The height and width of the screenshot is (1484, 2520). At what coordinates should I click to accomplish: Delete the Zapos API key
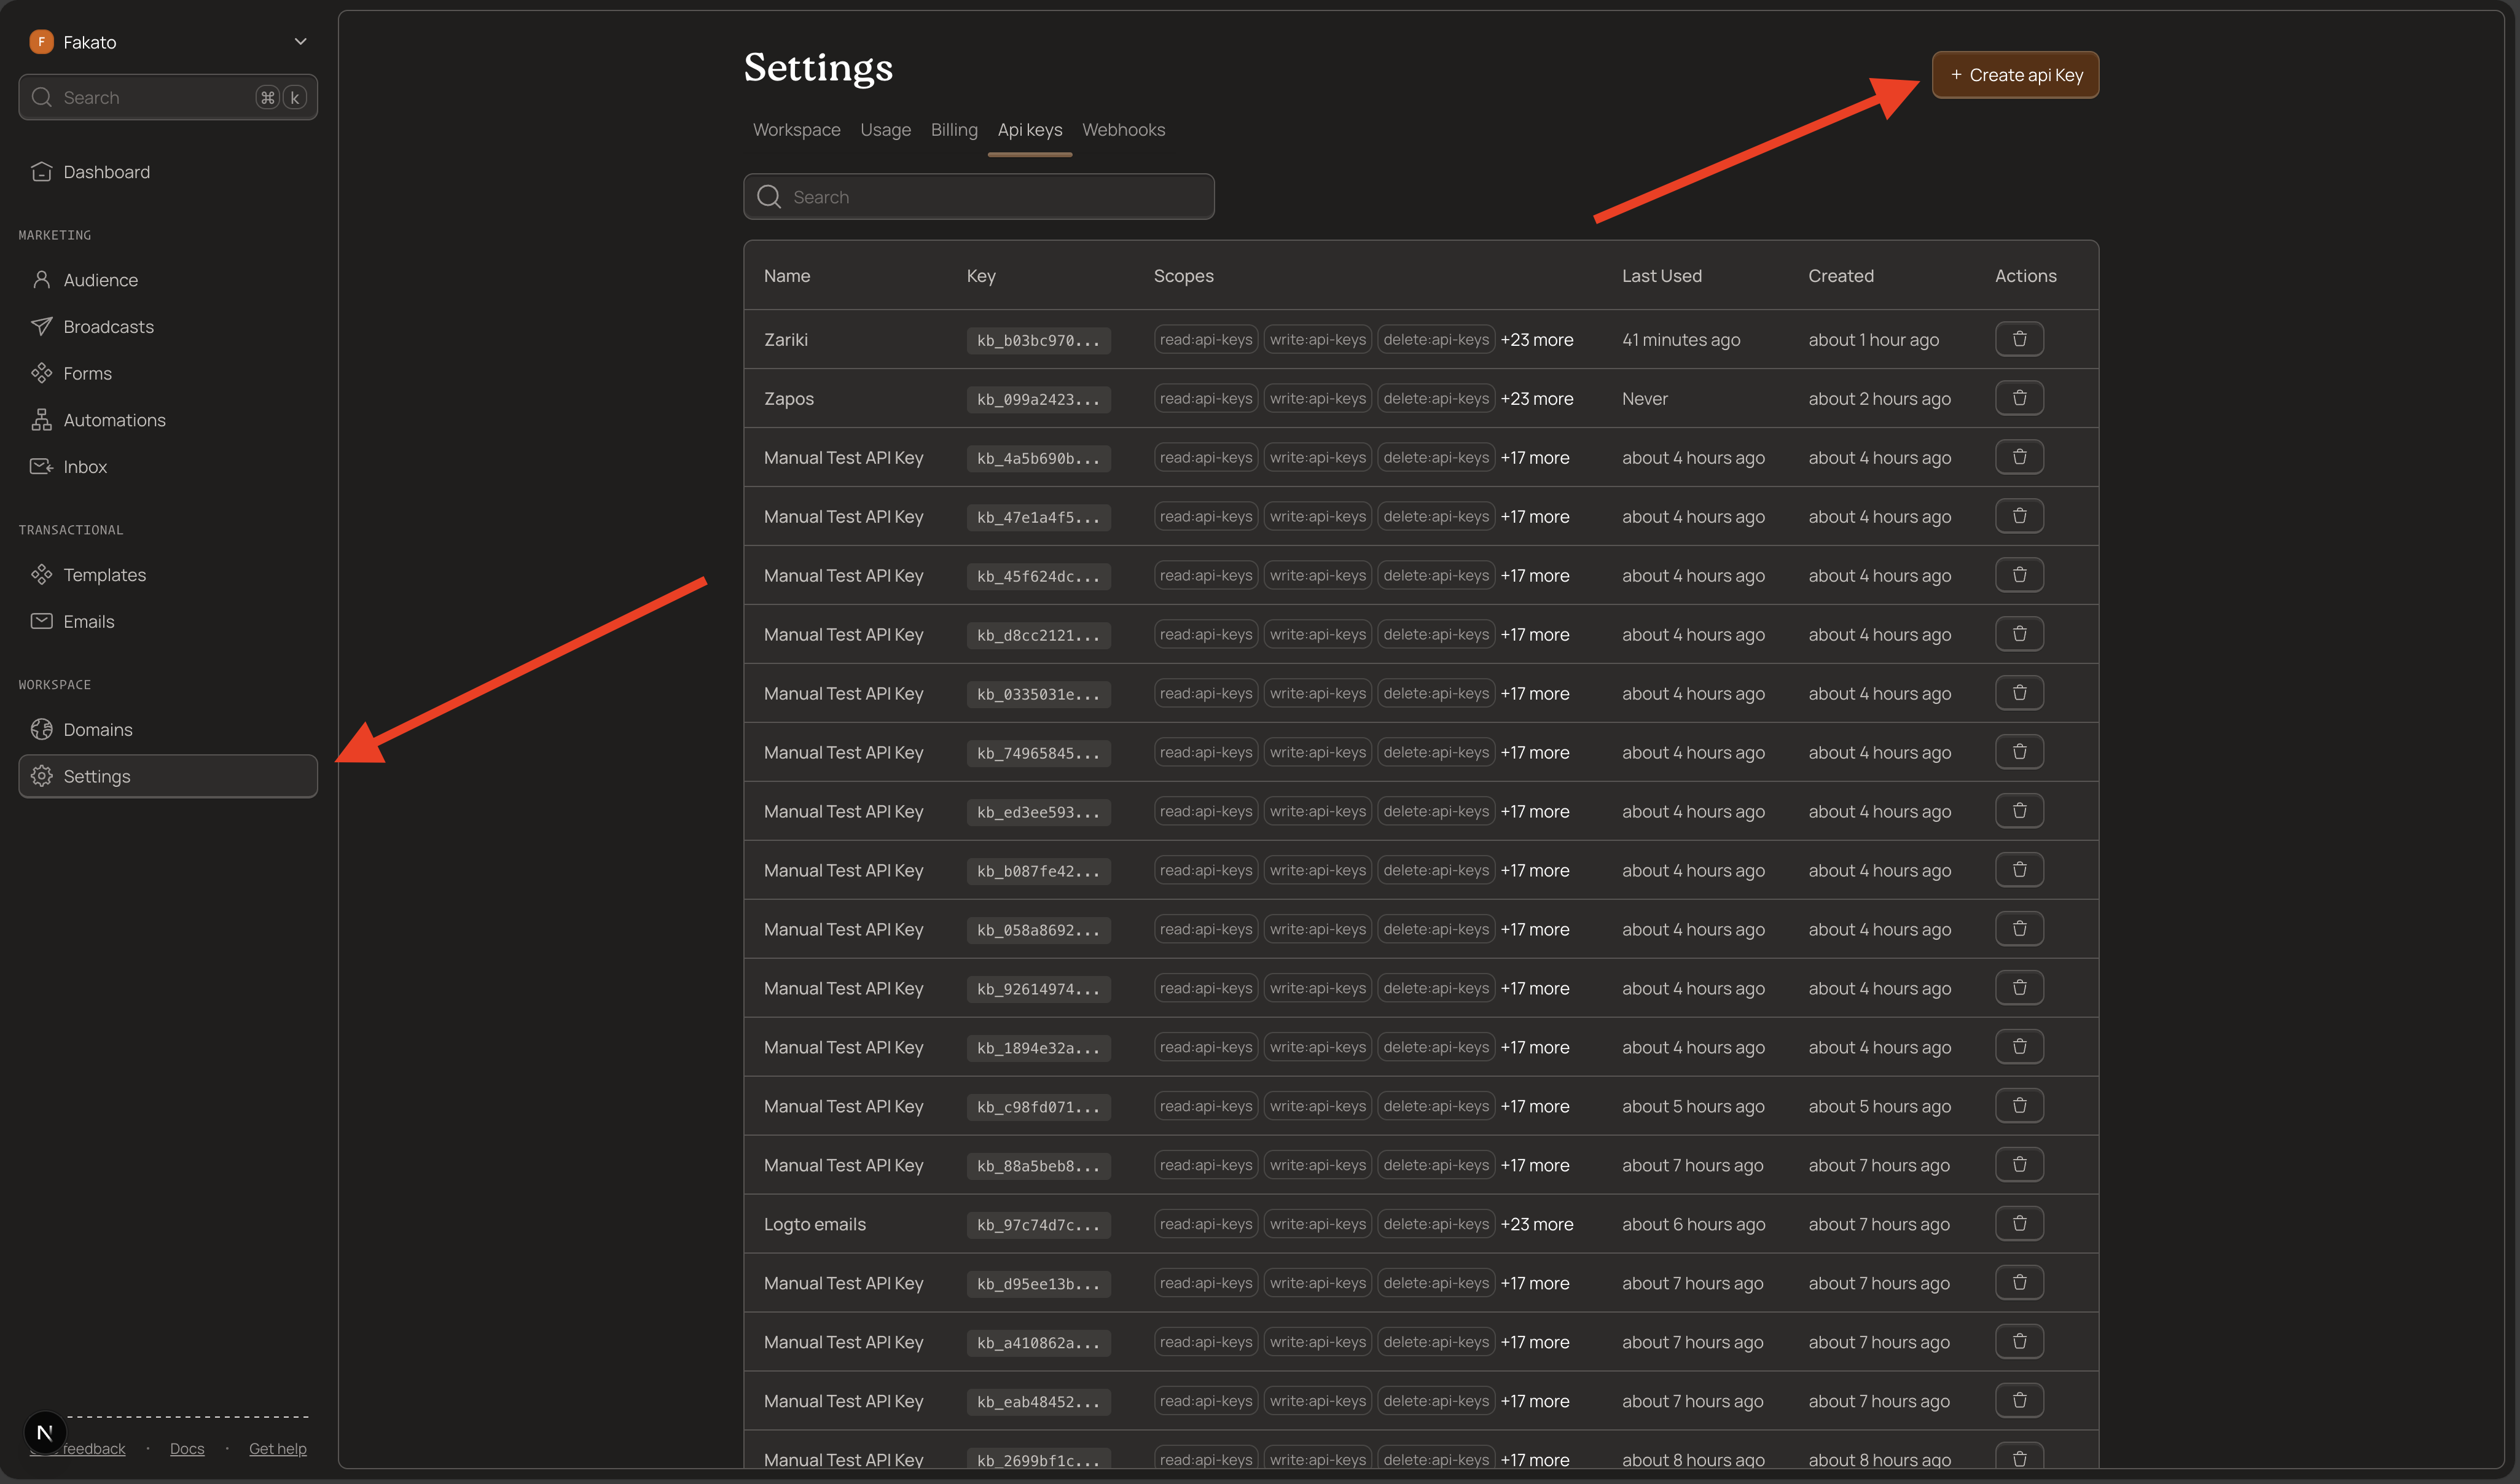[x=2020, y=397]
